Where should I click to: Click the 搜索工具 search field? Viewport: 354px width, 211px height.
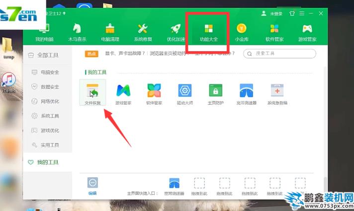pyautogui.click(x=279, y=54)
